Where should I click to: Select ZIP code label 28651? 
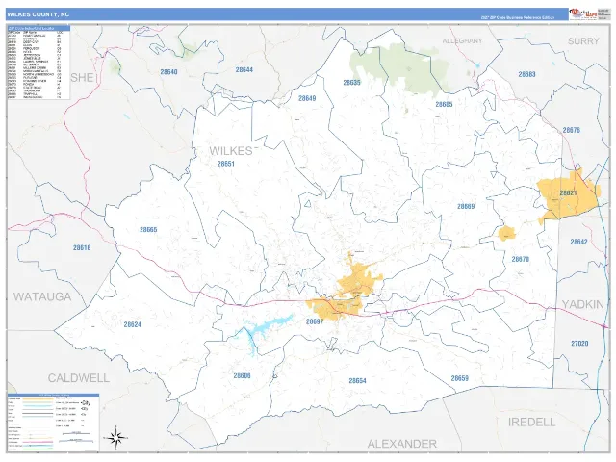226,164
